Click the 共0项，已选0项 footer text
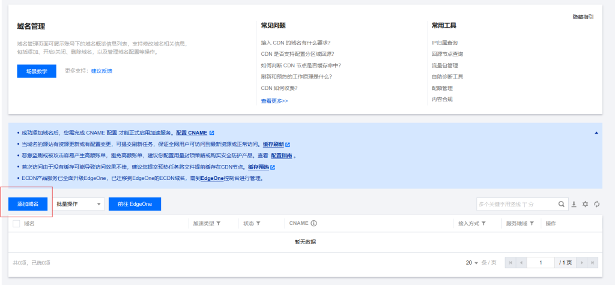615x285 pixels. point(31,263)
